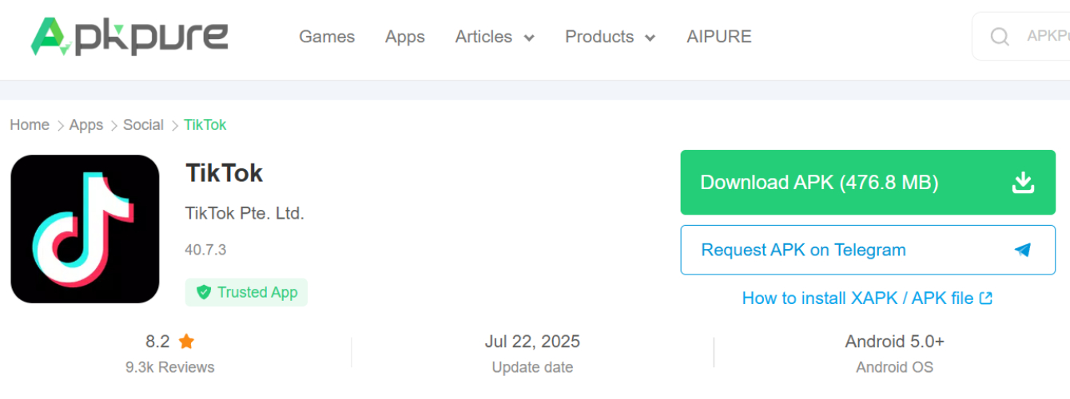Screen dimensions: 1070x399
Task: Click the Trusted App shield icon
Action: 204,293
